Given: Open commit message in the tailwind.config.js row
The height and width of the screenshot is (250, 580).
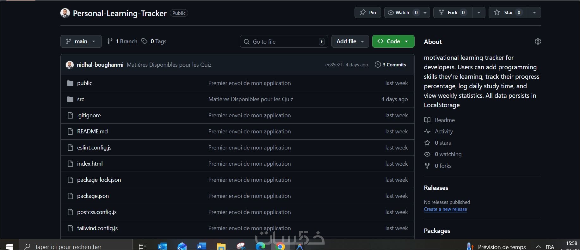Looking at the screenshot, I should tap(250, 228).
